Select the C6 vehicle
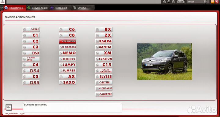Screen dimensions: 220x117 click(x=68, y=29)
